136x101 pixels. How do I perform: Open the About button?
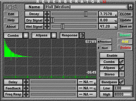11,27
